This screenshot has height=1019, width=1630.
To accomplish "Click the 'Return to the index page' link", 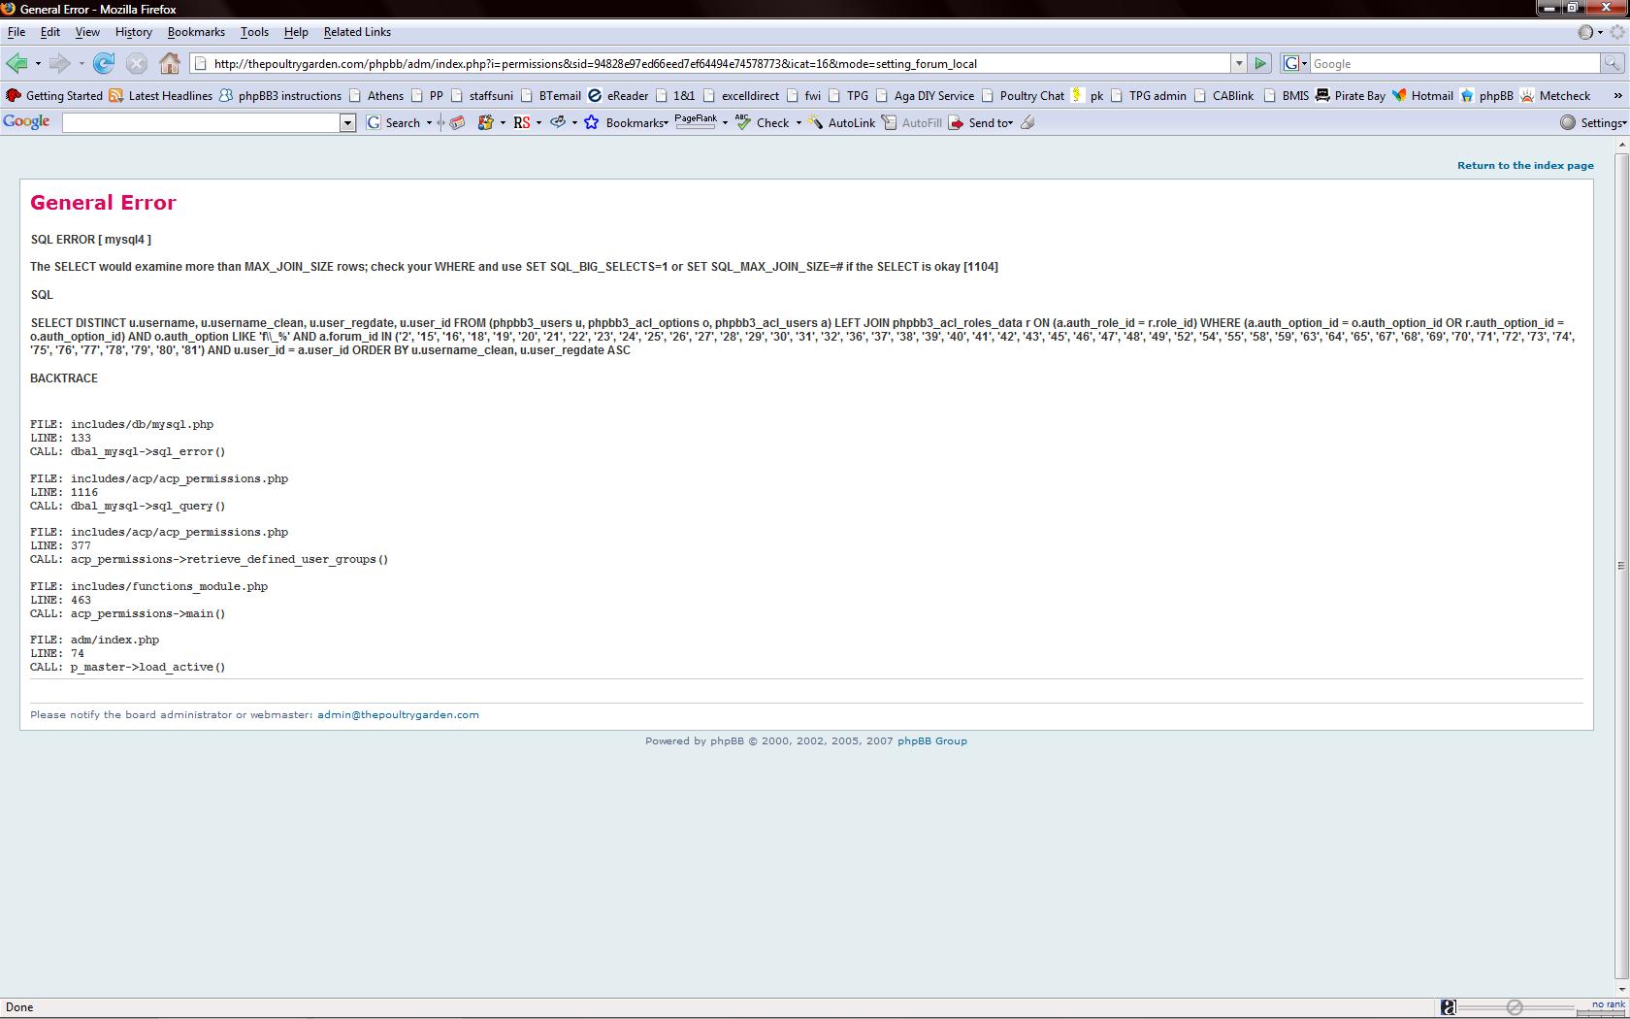I will [1524, 165].
